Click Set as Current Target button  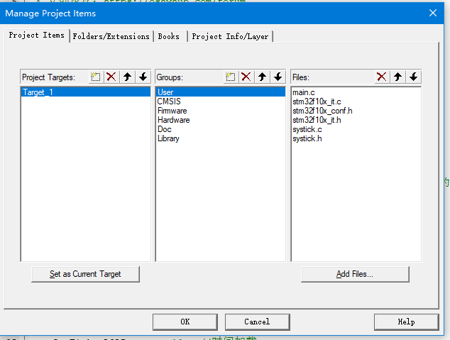tap(85, 274)
